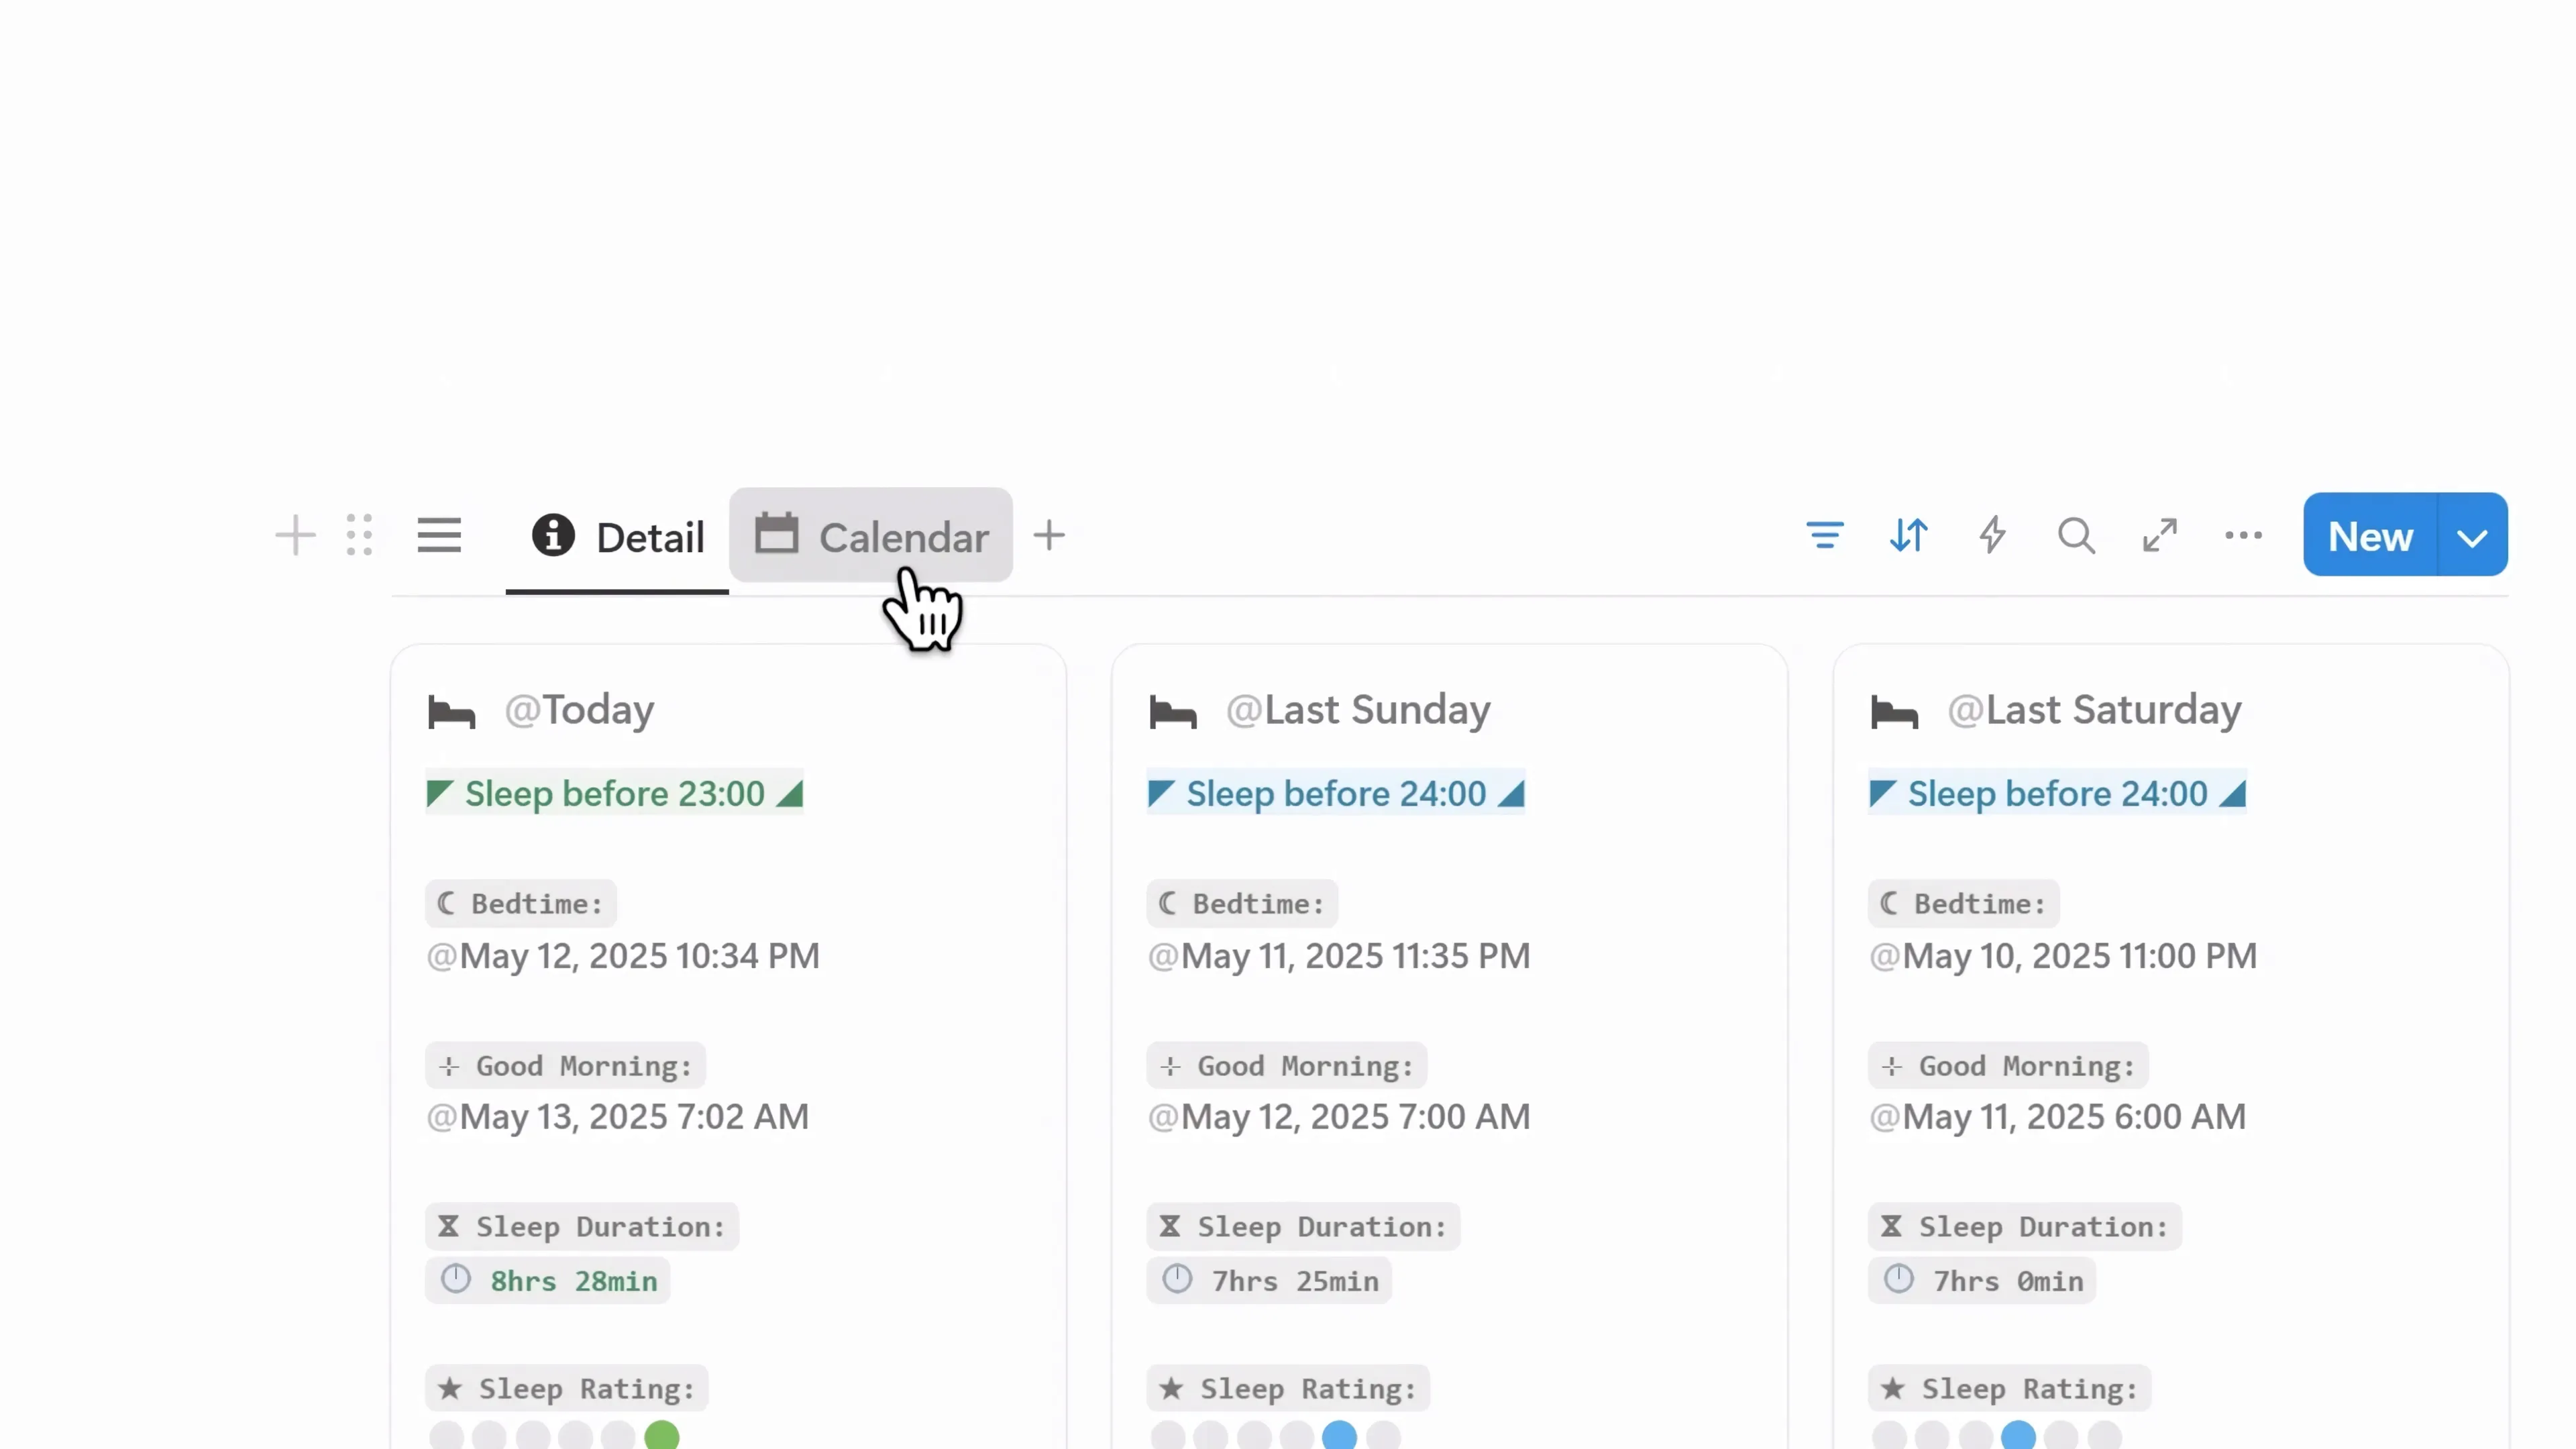The width and height of the screenshot is (2576, 1449).
Task: Click Bedtime label on Last Sunday card
Action: click(1242, 904)
